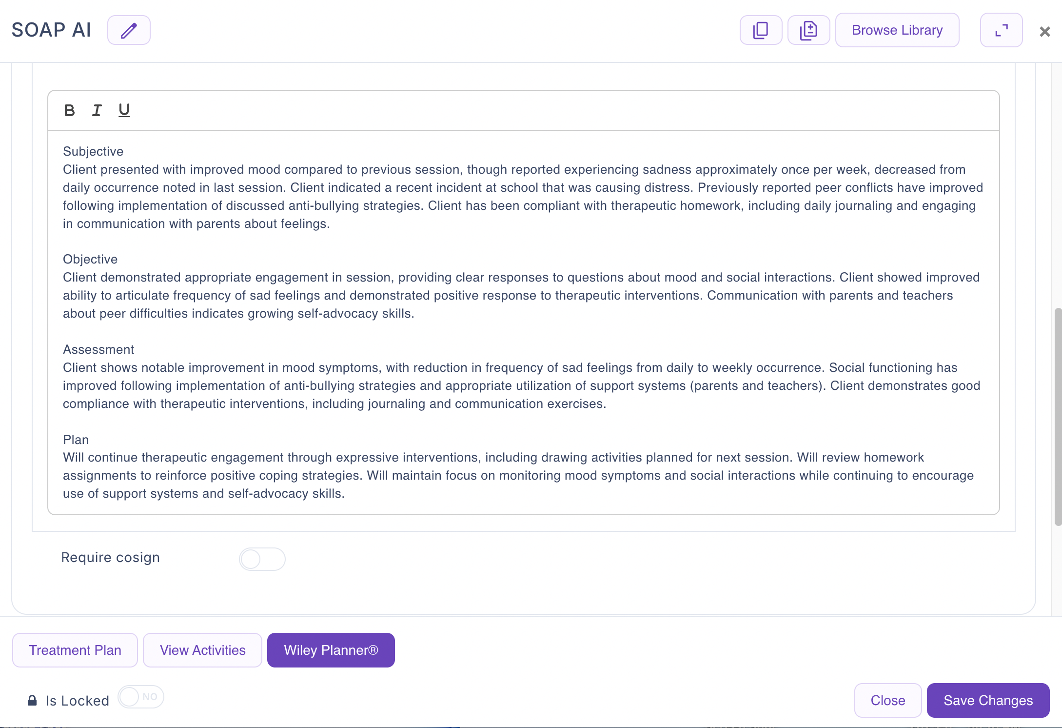Click the Assessment heading in the note
The height and width of the screenshot is (728, 1062).
[x=98, y=350]
